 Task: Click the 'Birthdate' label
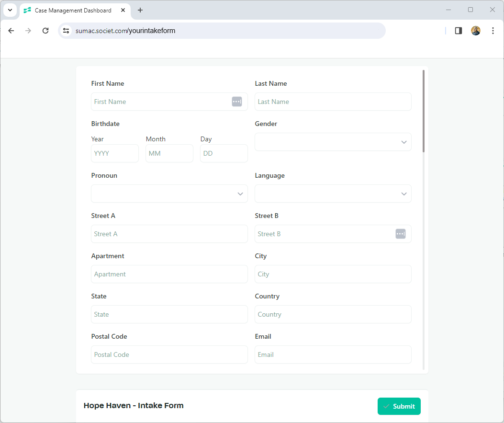(x=105, y=124)
